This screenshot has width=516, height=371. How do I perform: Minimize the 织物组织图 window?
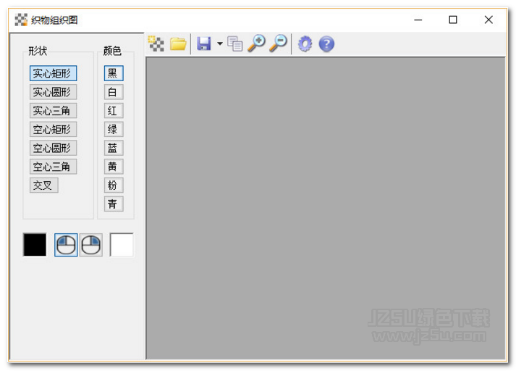418,20
